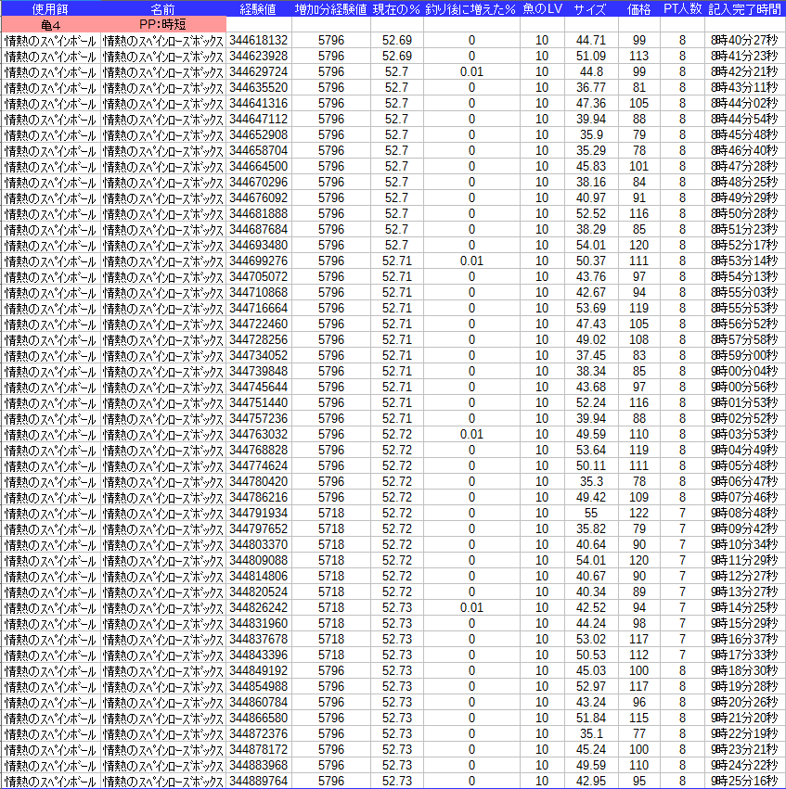
Task: Click the 5718 cell in row 344791934
Action: coord(330,513)
